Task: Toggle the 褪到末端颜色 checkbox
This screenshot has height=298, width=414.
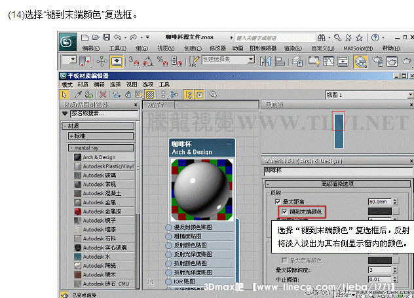Action: tap(284, 212)
